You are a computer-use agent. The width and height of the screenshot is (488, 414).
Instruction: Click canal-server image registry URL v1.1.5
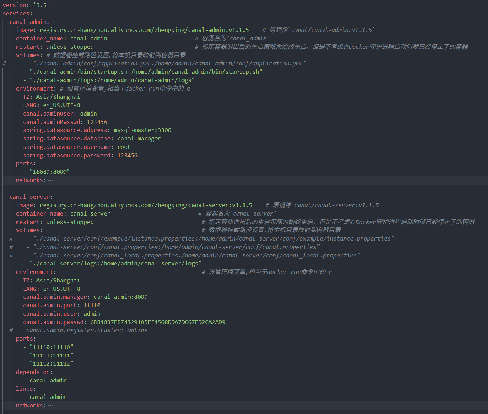146,205
